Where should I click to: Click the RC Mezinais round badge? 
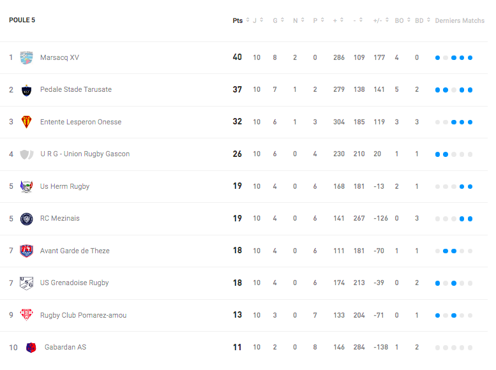tap(27, 219)
